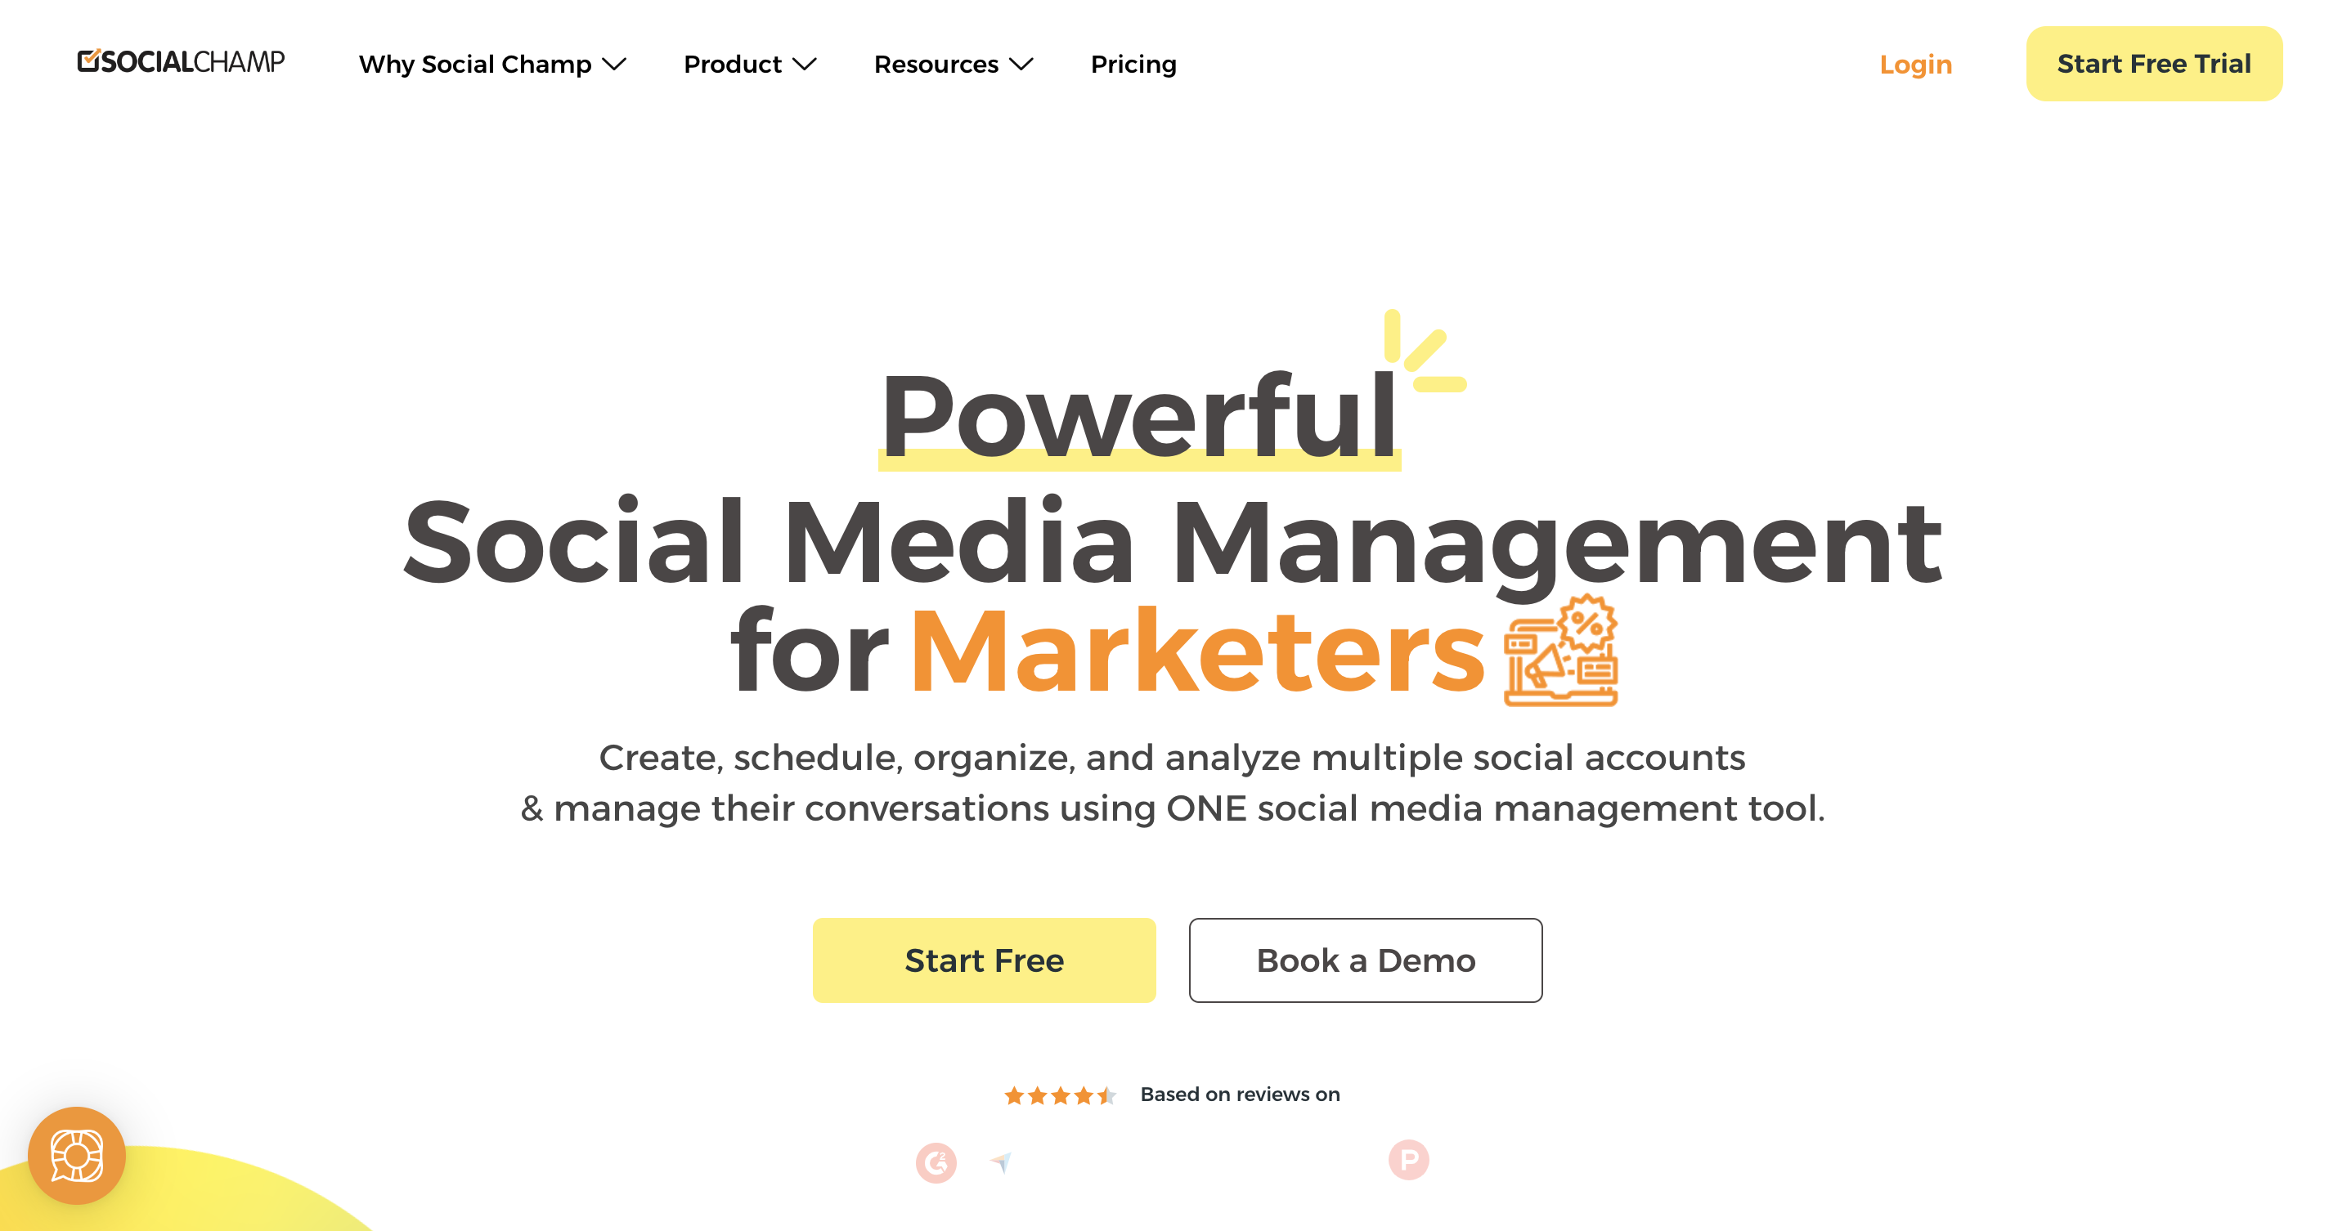The width and height of the screenshot is (2347, 1231).
Task: Expand the Resources menu dropdown
Action: tap(952, 65)
